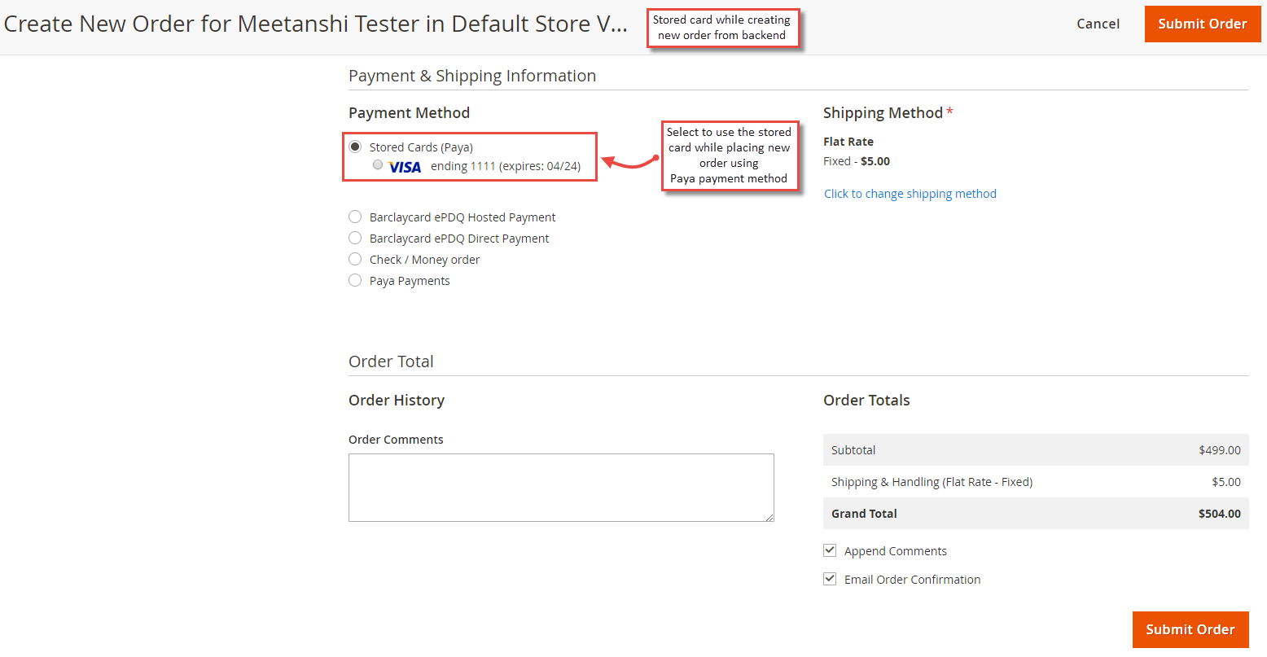This screenshot has width=1267, height=657.
Task: Click the Visa logo icon
Action: point(405,167)
